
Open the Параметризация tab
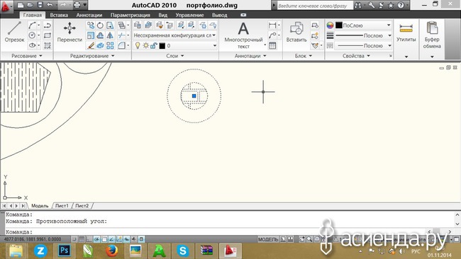(x=130, y=15)
